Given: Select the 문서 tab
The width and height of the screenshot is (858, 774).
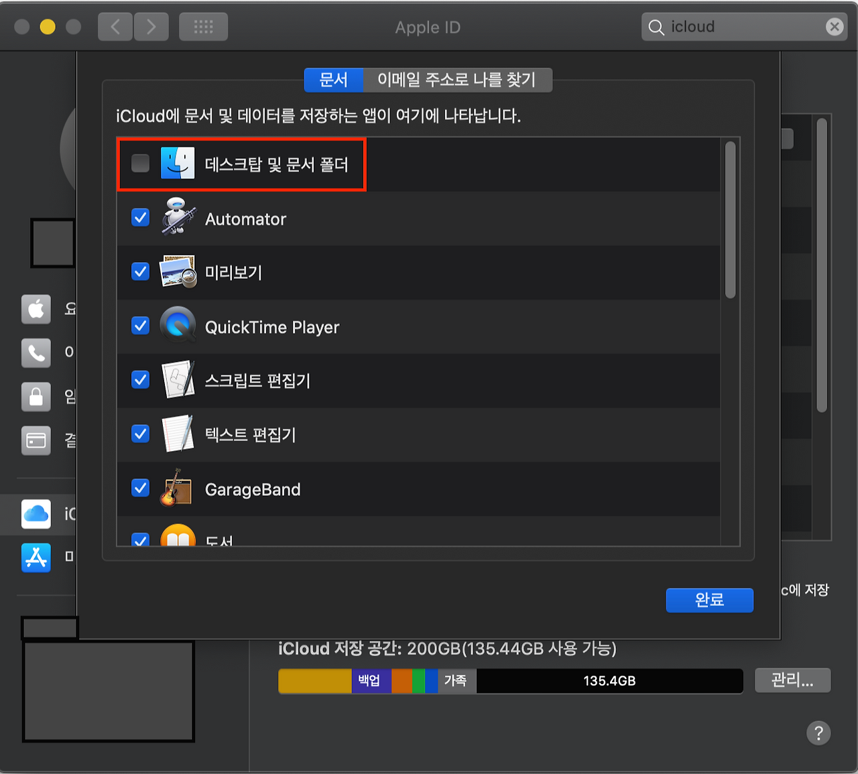Looking at the screenshot, I should 333,80.
